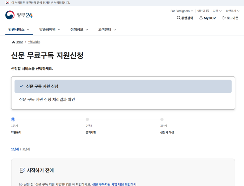Open the 정책정보 main menu
Screen dimensions: 244x186
pyautogui.click(x=79, y=30)
